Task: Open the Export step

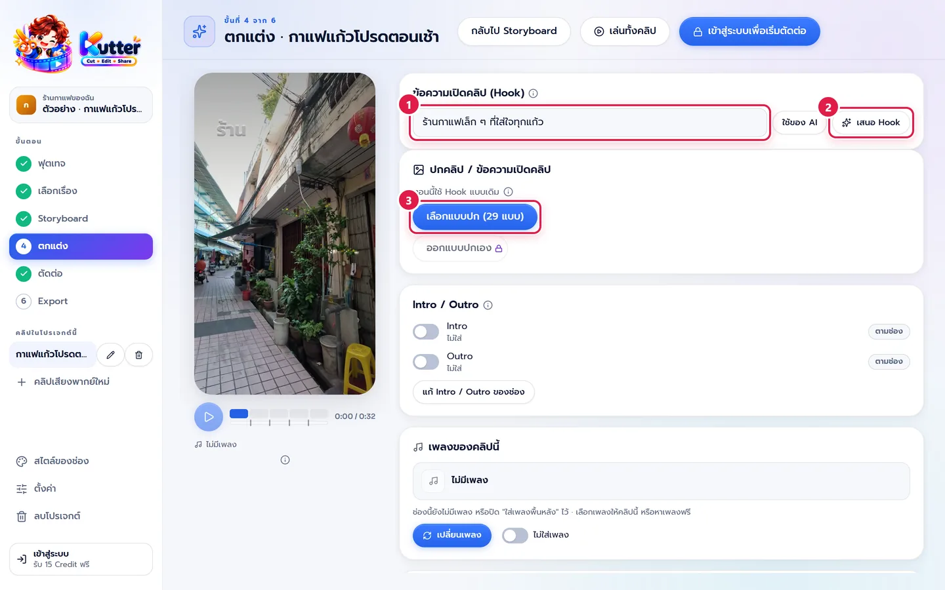Action: [x=81, y=301]
